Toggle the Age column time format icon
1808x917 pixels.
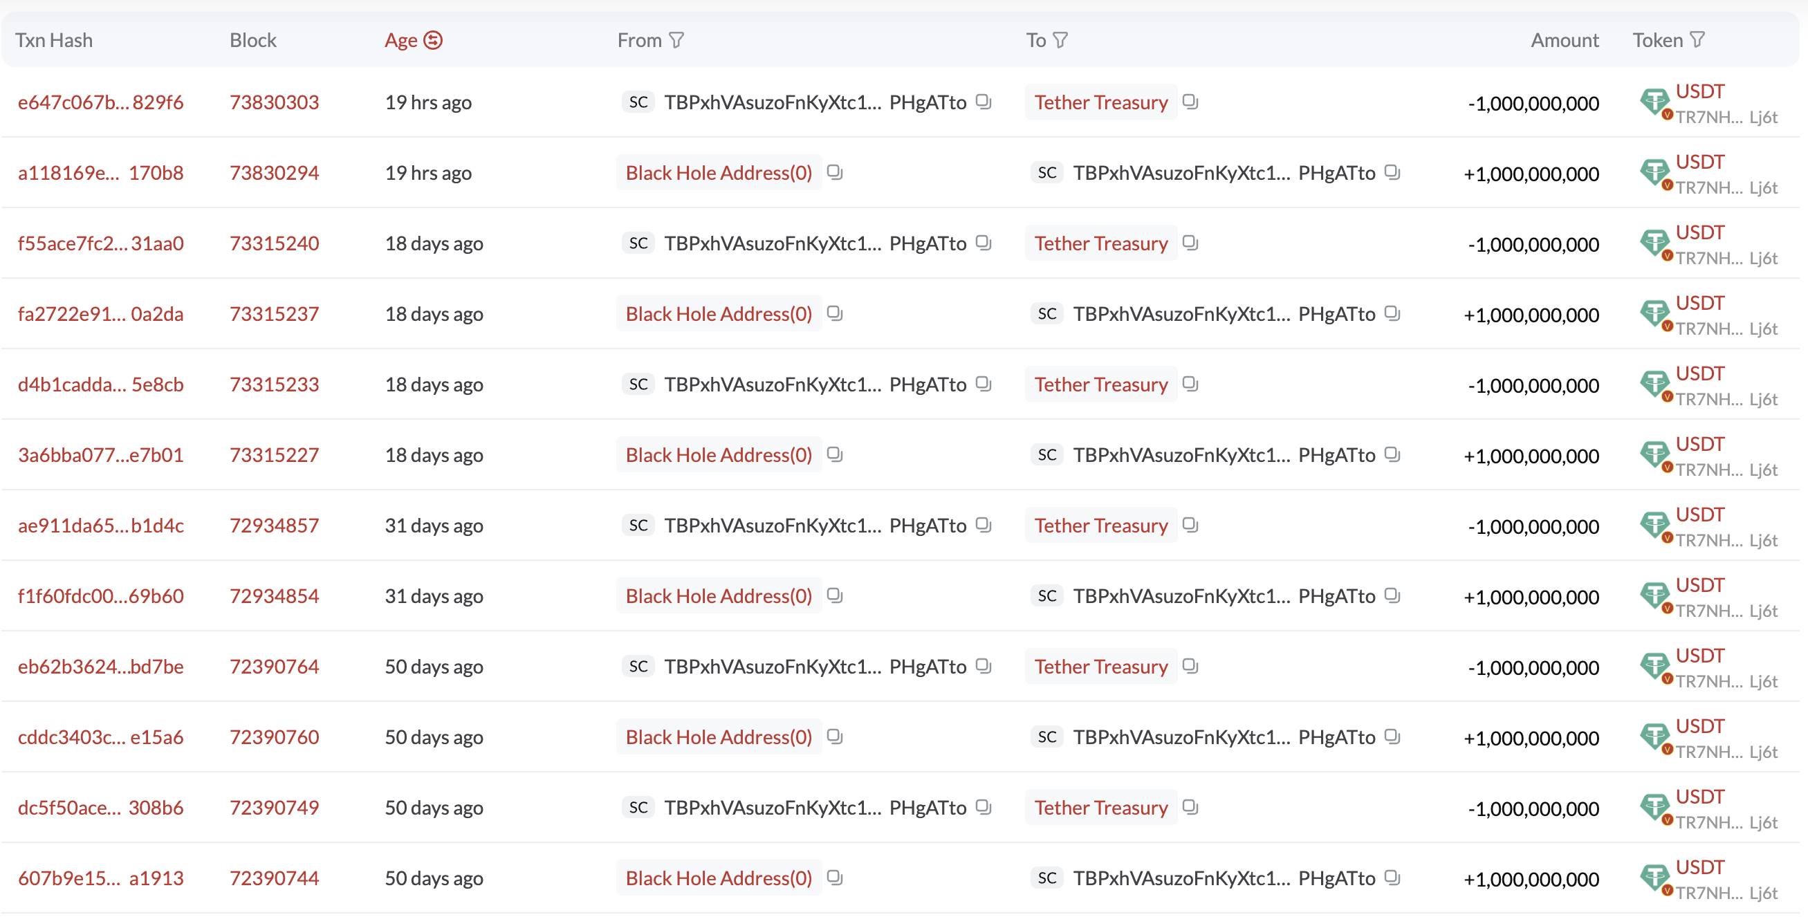click(433, 41)
